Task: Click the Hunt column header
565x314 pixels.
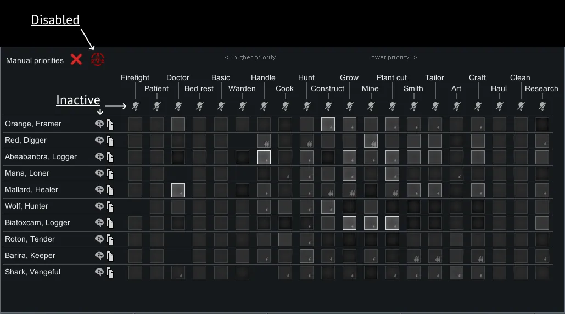Action: point(306,77)
